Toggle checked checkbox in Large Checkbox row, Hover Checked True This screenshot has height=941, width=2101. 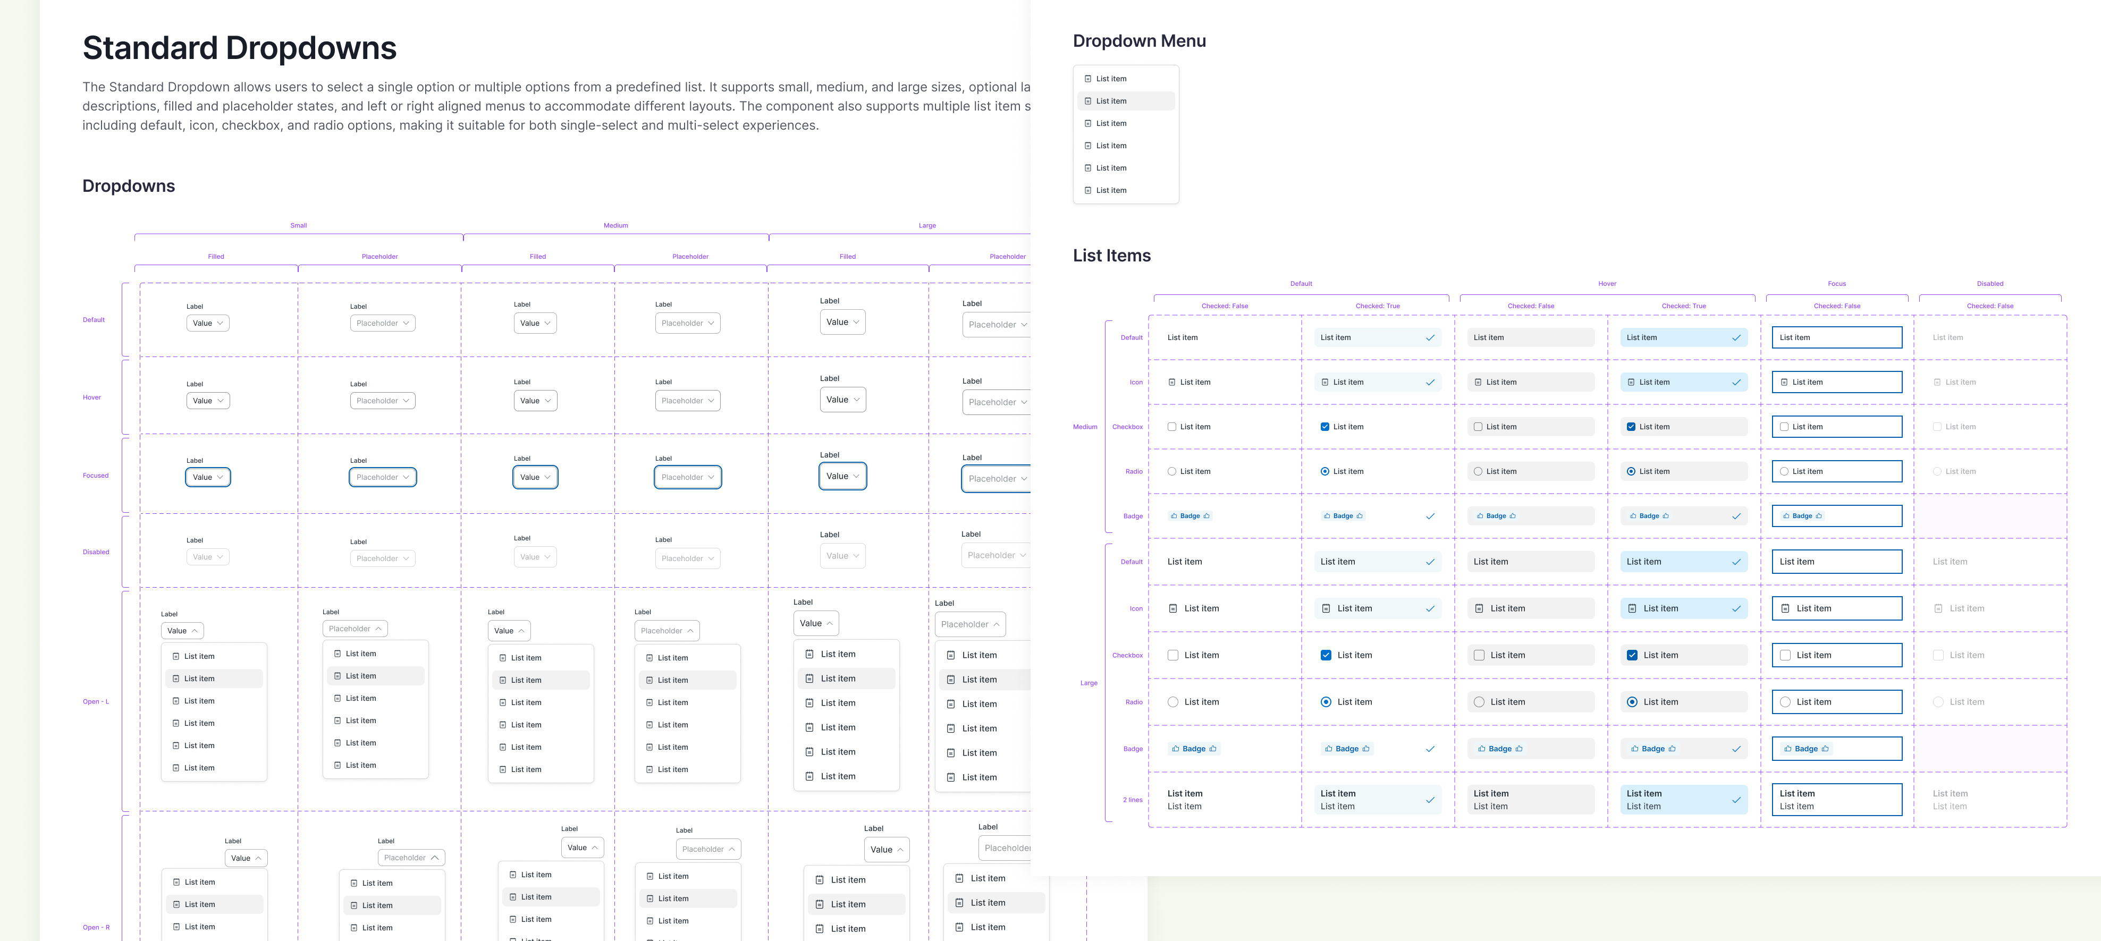tap(1632, 656)
